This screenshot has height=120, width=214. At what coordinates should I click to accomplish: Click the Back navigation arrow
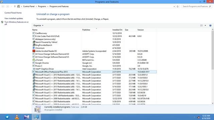click(3, 6)
